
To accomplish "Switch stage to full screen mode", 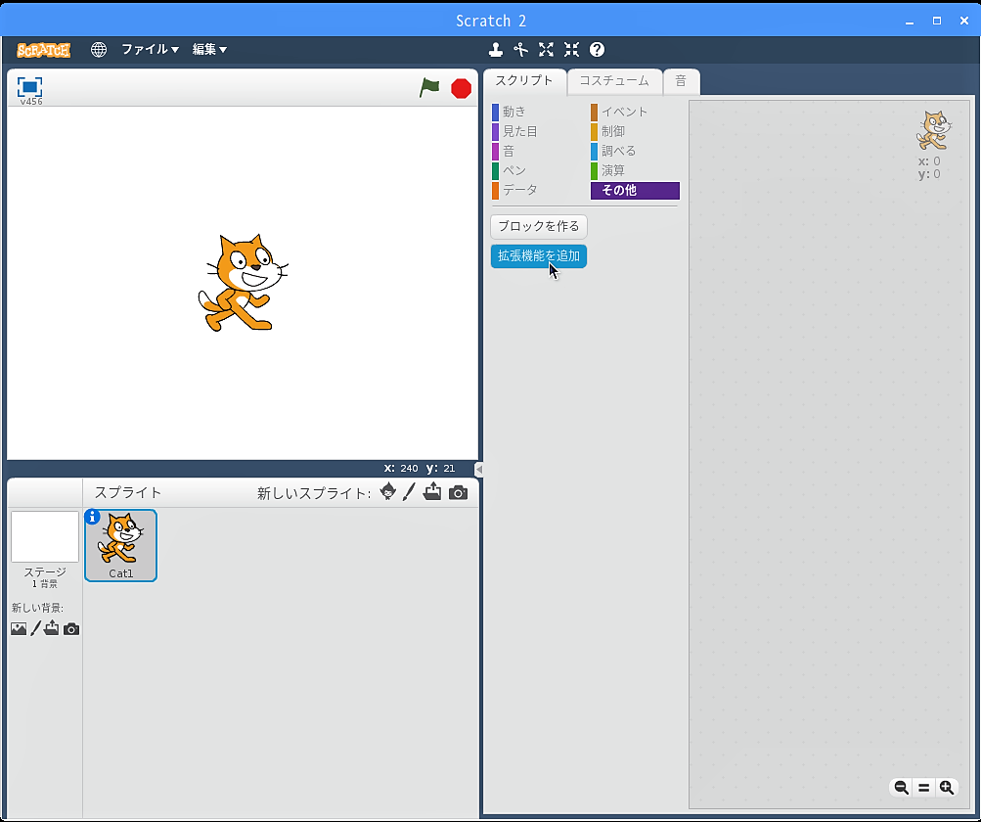I will (29, 87).
